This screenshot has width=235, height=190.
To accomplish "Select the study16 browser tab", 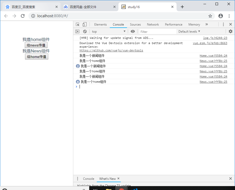I will pyautogui.click(x=147, y=7).
